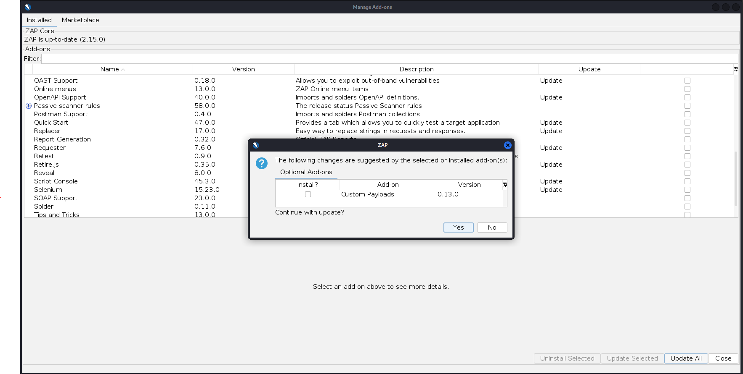Open the column chooser icon in add-ons table header
The image size is (743, 374).
735,69
